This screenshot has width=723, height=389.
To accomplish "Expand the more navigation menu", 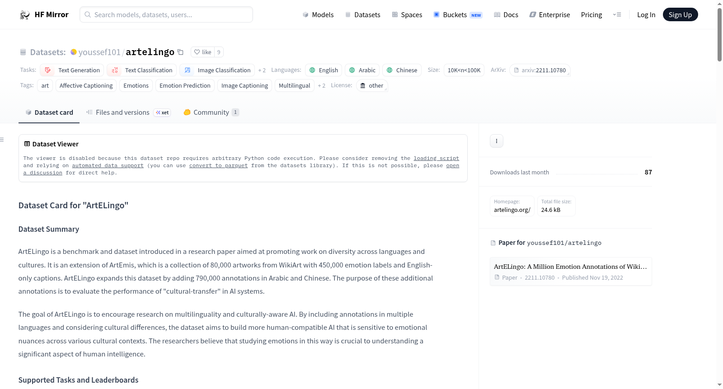I will tap(617, 14).
